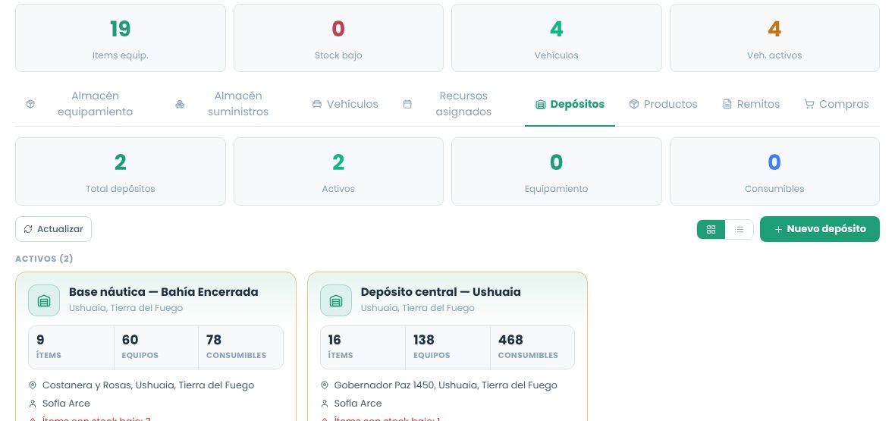The image size is (895, 421).
Task: Click the shopping cart icon beside Compras
Action: click(x=809, y=104)
